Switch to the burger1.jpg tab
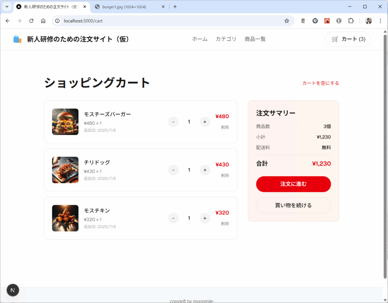 click(x=127, y=7)
